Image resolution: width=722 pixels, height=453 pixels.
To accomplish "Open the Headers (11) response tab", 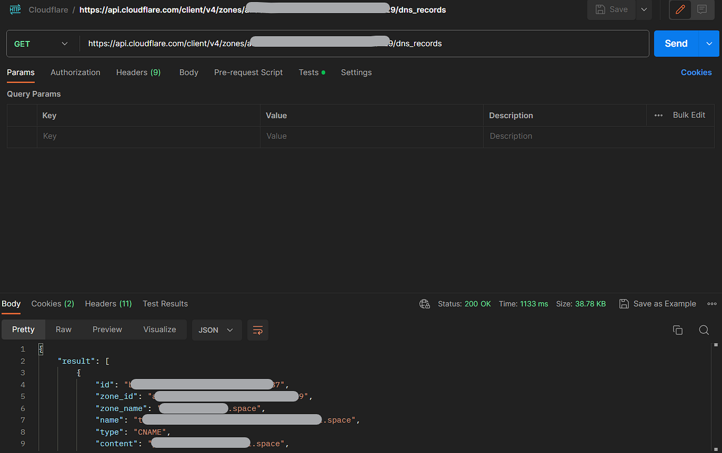I will 108,304.
